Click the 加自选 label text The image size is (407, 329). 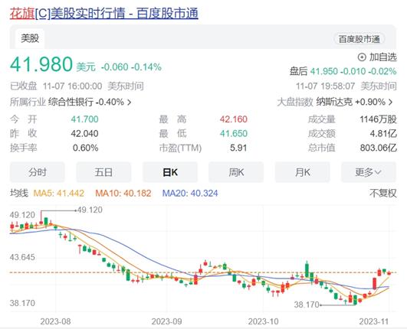click(x=383, y=57)
